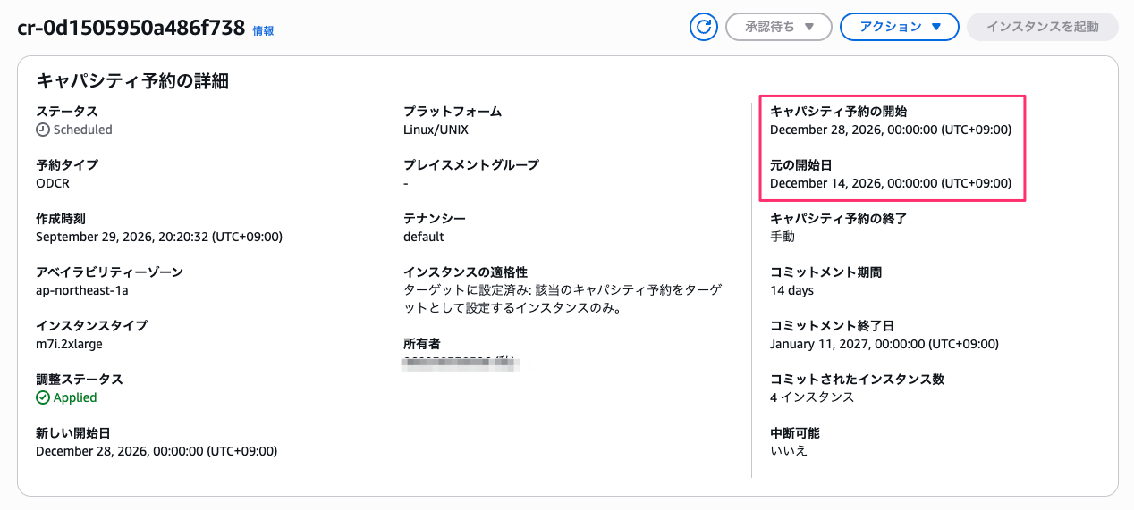This screenshot has height=510, width=1134.
Task: Click the Applied adjustment status text
Action: click(75, 397)
